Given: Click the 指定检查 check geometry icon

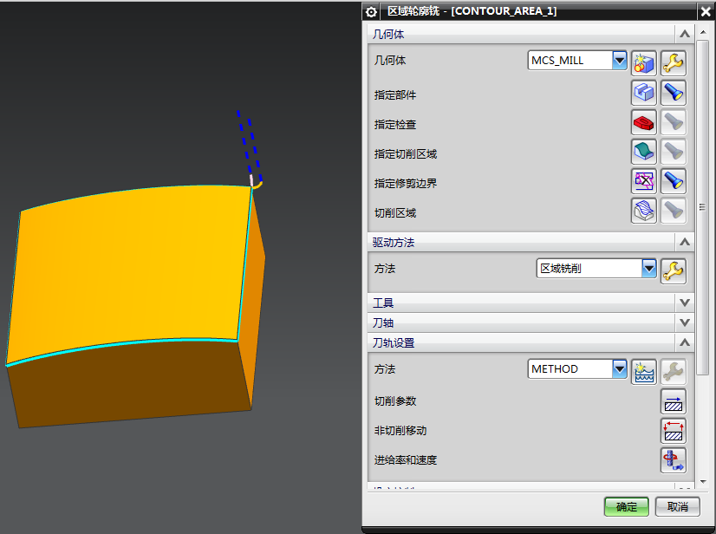Looking at the screenshot, I should 643,122.
